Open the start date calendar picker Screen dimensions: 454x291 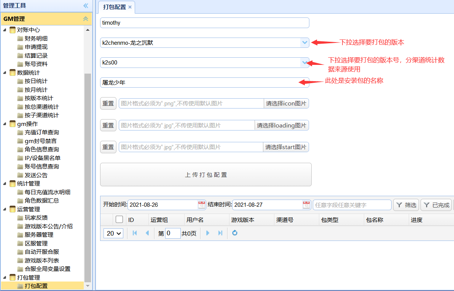click(x=201, y=205)
